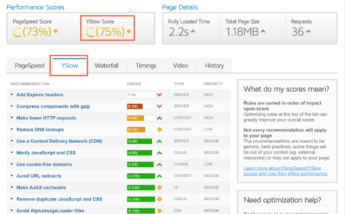Expand the Add Expires headers recommendation
The image size is (345, 214).
tap(12, 95)
